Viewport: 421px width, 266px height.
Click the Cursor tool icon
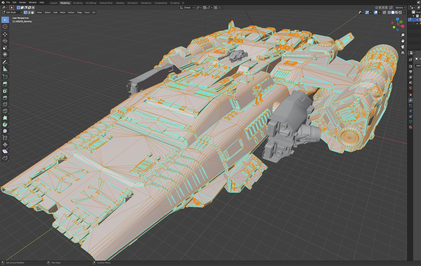click(x=5, y=27)
